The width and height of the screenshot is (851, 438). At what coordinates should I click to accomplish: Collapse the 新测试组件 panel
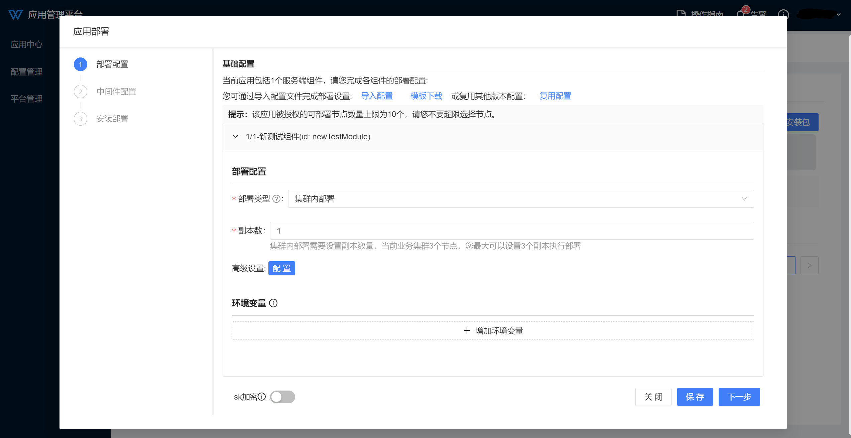[x=235, y=137]
